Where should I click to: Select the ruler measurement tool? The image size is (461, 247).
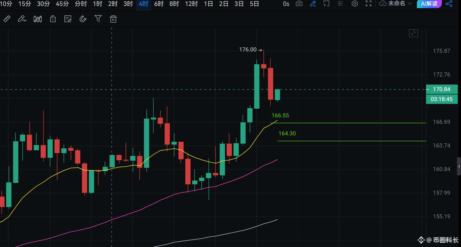click(x=7, y=19)
